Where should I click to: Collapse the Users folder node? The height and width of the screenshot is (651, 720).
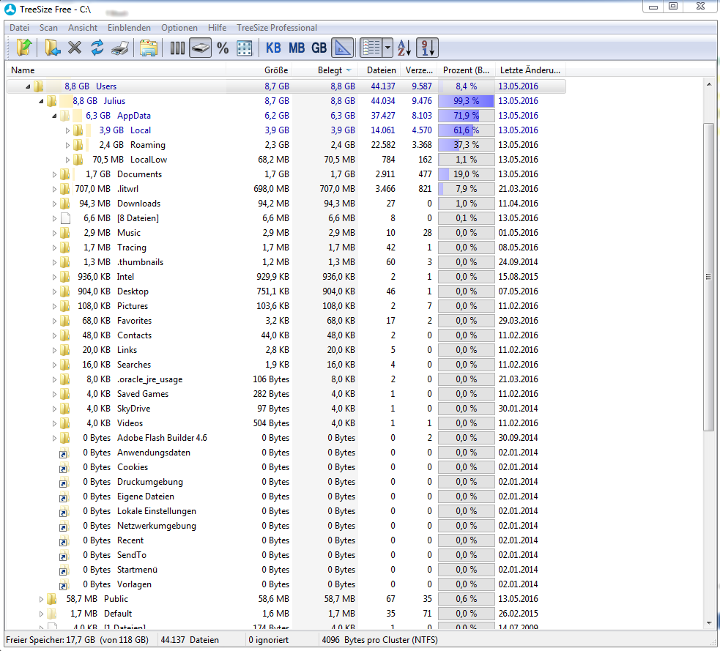coord(28,86)
